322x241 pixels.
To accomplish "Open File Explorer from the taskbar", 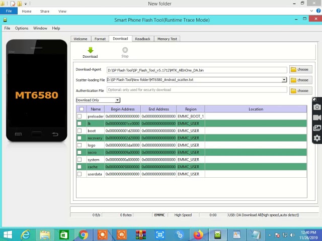I will pos(45,235).
